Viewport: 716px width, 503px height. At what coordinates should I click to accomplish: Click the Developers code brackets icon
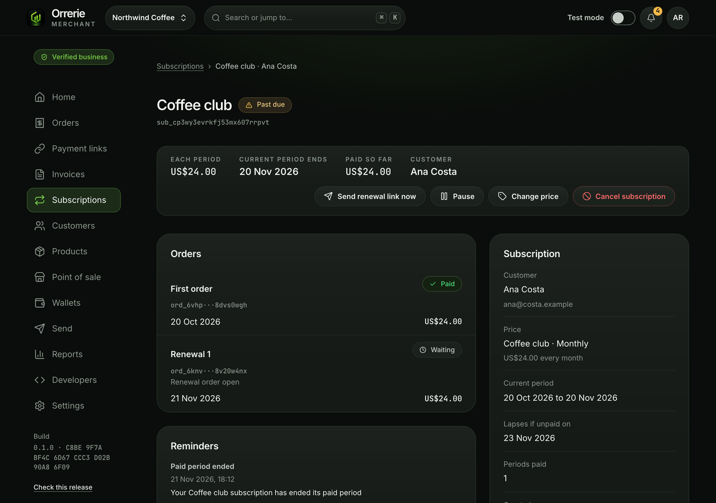[40, 380]
